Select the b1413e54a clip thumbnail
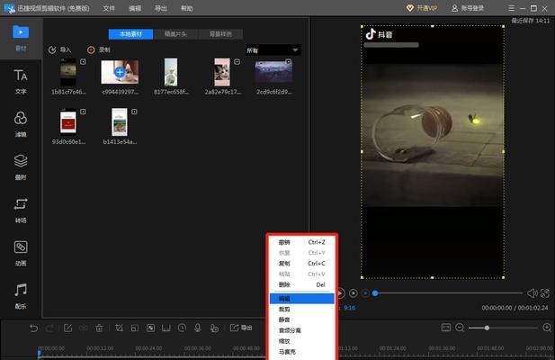Viewport: 555px width, 360px height. (120, 122)
